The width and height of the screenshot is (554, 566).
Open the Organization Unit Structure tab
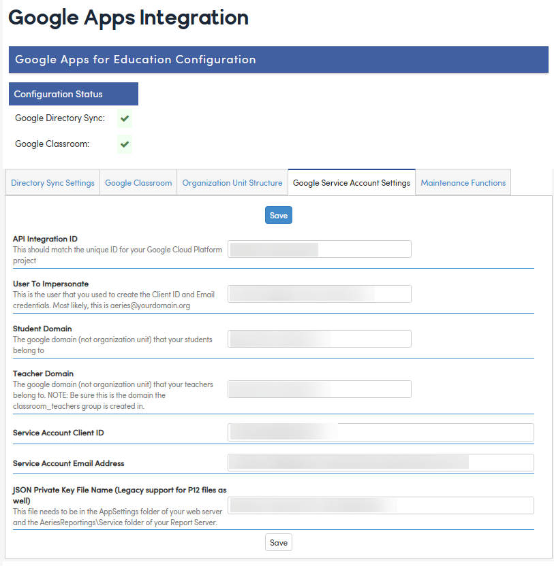232,182
